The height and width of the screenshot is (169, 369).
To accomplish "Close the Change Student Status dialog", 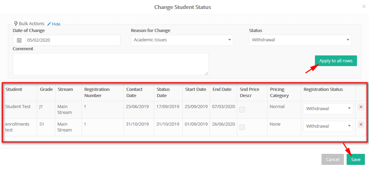I will (364, 7).
